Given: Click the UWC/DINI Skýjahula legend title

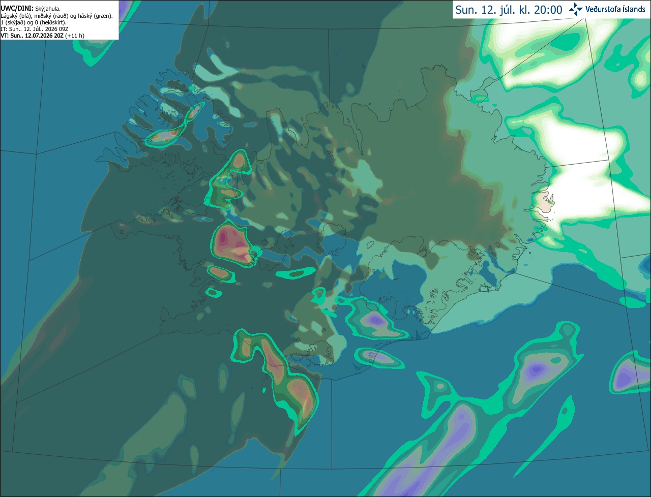Looking at the screenshot, I should 31,9.
